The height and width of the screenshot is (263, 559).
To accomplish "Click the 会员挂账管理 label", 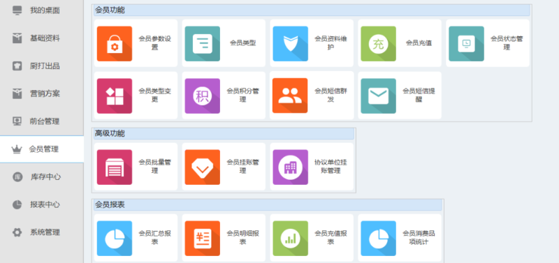I will [x=242, y=167].
